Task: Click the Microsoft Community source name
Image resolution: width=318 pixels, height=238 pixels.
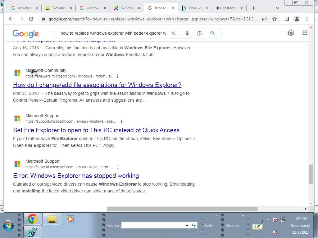Action: [x=46, y=70]
